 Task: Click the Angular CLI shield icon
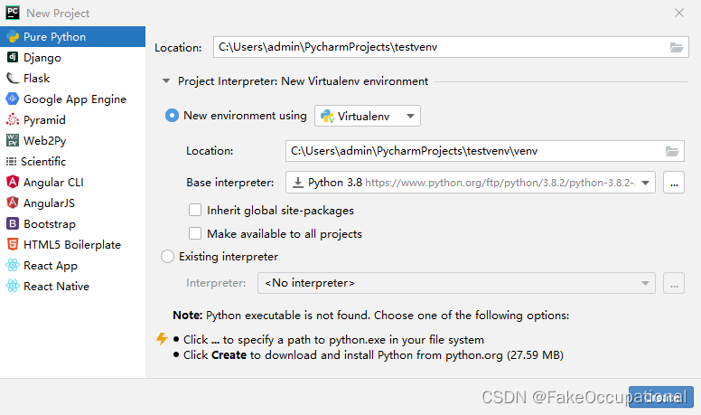coord(13,182)
